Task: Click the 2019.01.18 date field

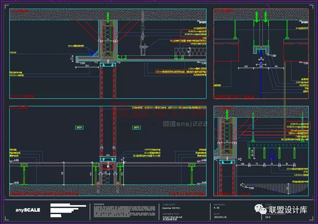Action: tap(221, 217)
